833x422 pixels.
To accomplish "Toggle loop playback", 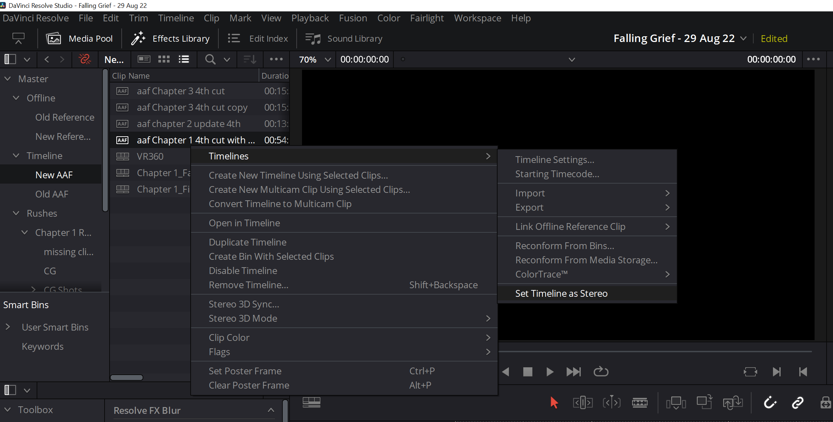I will pos(601,372).
